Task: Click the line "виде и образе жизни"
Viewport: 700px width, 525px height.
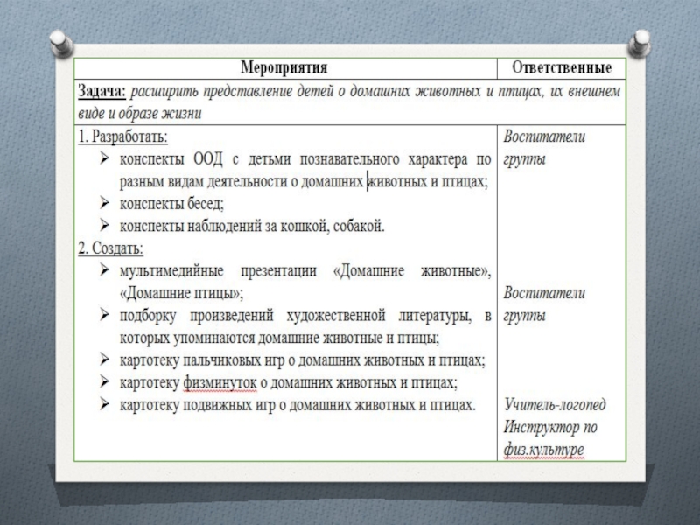Action: pyautogui.click(x=140, y=114)
